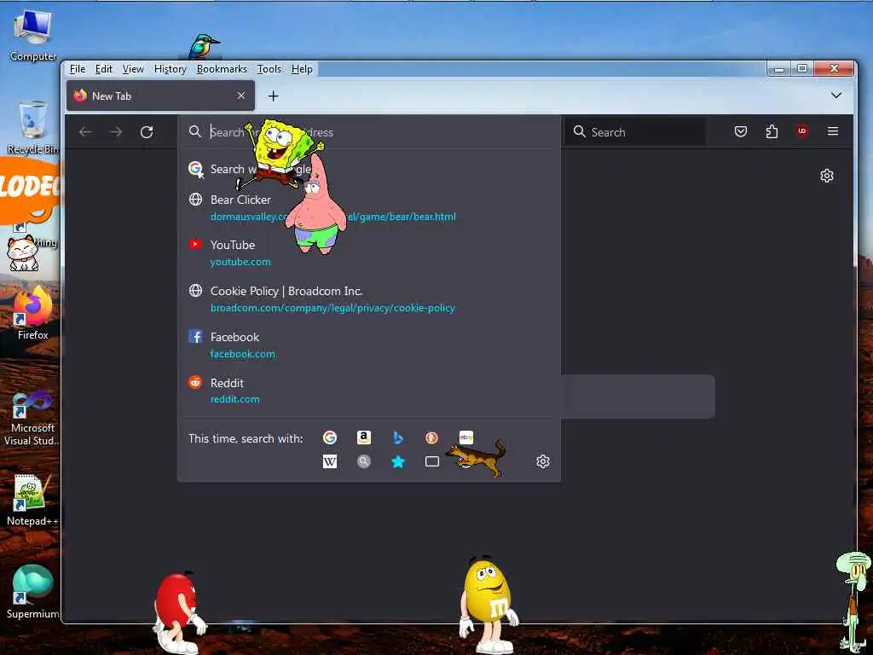Image resolution: width=873 pixels, height=655 pixels.
Task: Expand the list all tabs chevron
Action: [835, 96]
